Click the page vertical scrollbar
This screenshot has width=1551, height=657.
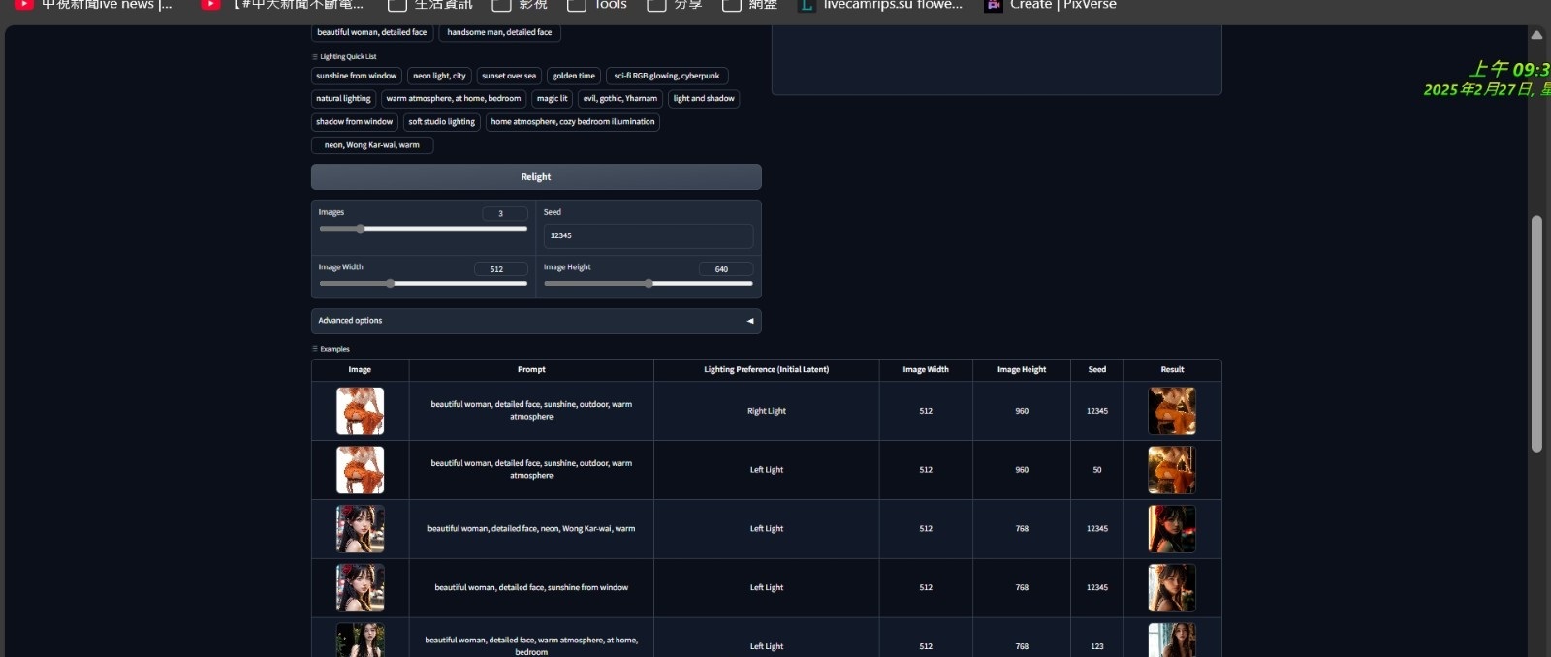click(1535, 333)
